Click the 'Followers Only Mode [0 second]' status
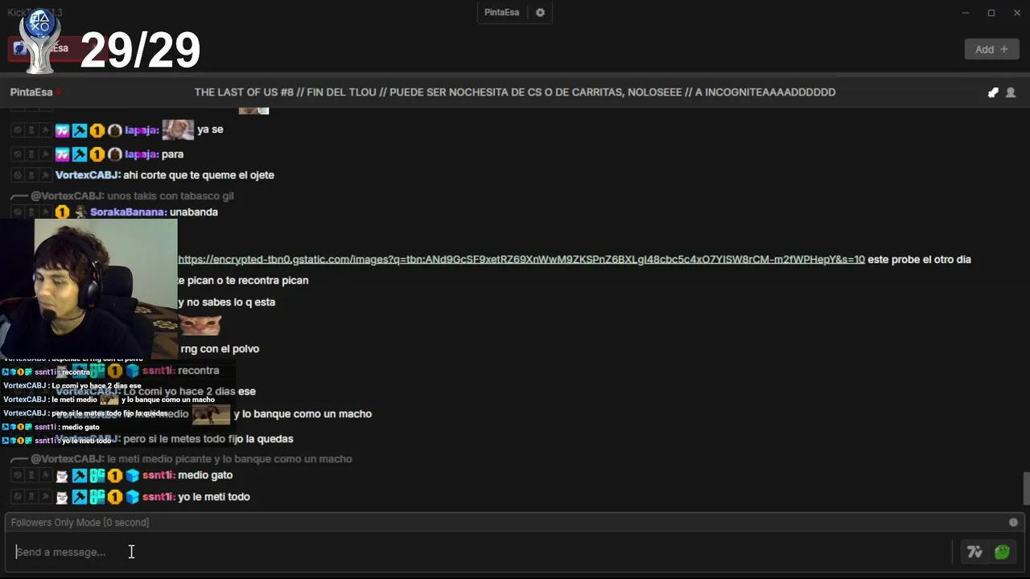 tap(80, 523)
